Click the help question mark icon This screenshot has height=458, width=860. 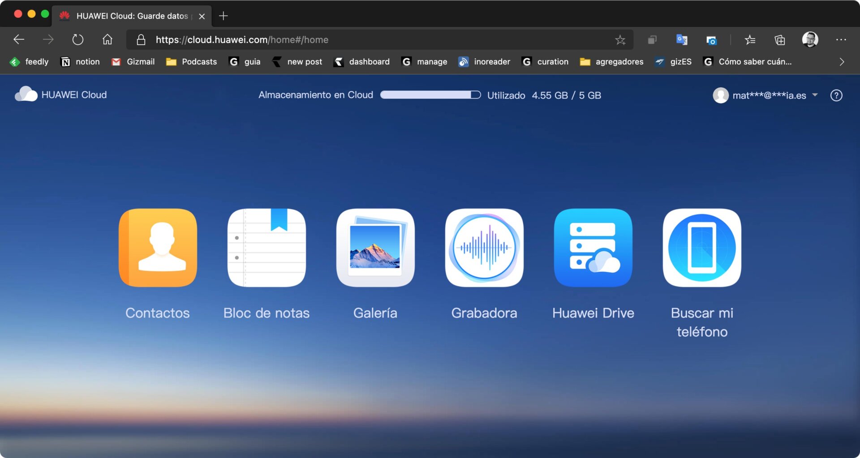coord(836,95)
